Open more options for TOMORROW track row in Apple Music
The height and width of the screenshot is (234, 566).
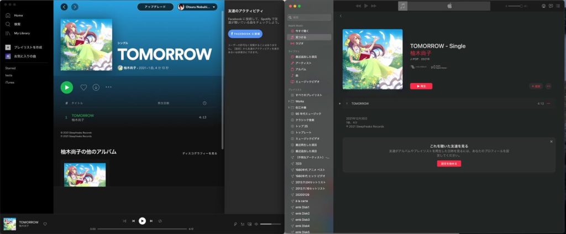pos(548,103)
